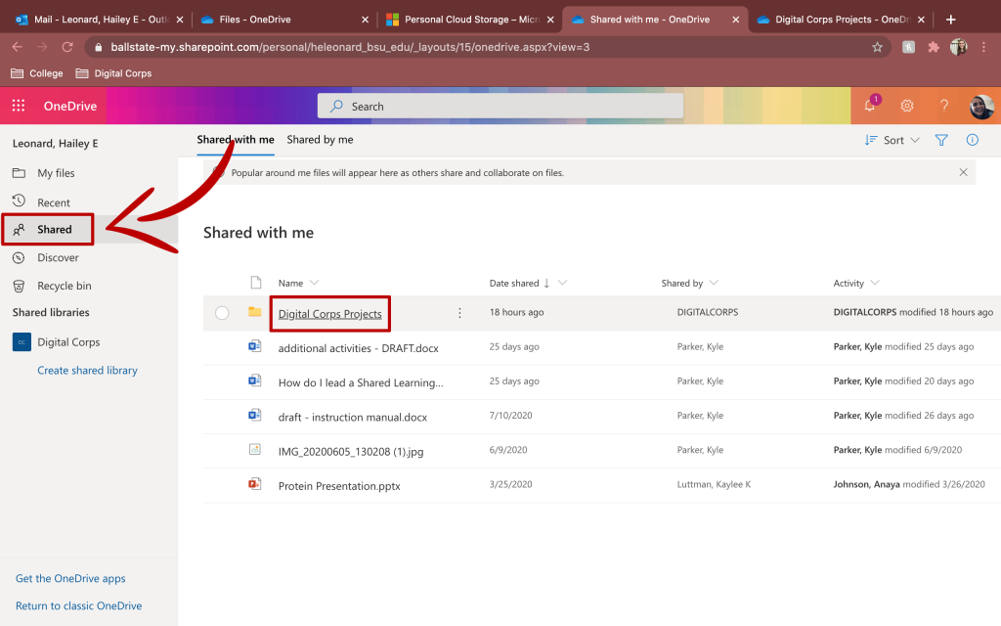Click the help question mark icon
The width and height of the screenshot is (1001, 626).
pyautogui.click(x=944, y=106)
